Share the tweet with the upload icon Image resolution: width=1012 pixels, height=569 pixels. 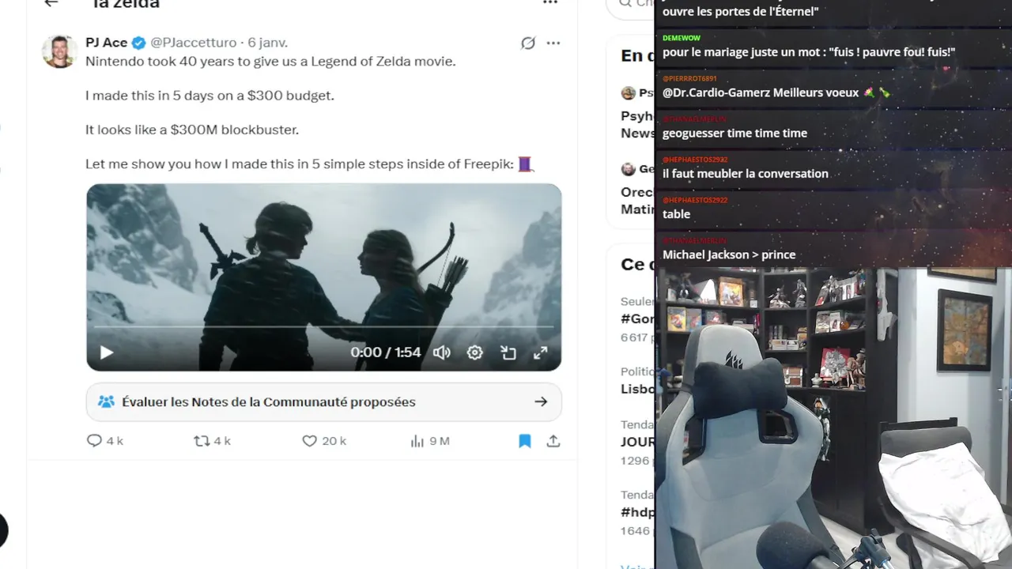[x=553, y=441]
